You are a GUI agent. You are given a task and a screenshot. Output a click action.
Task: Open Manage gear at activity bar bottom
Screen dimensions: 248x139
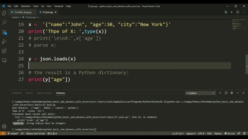(4, 126)
